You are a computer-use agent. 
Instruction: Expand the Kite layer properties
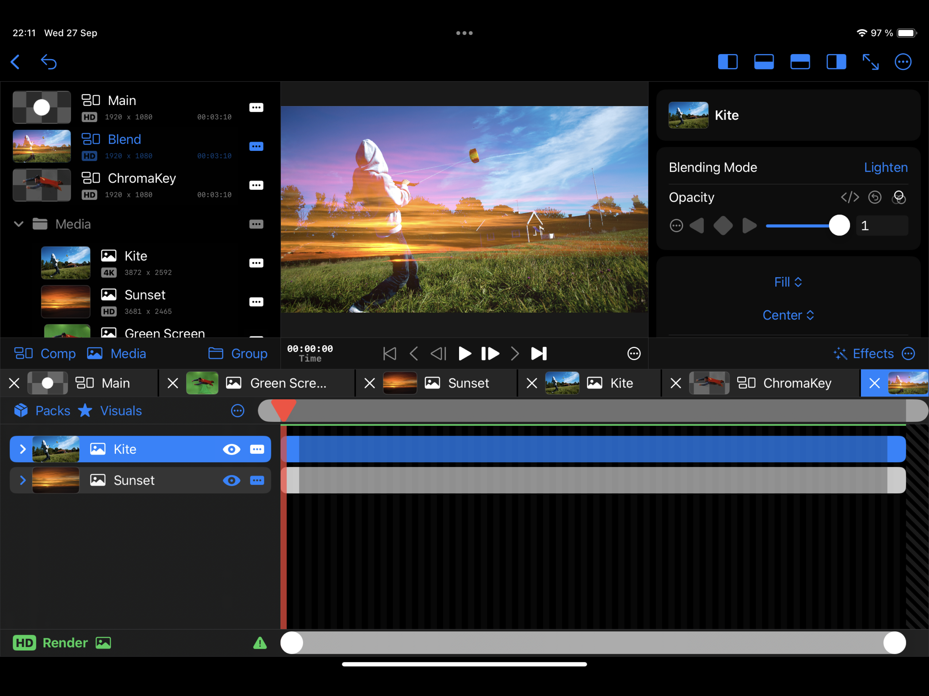tap(23, 450)
